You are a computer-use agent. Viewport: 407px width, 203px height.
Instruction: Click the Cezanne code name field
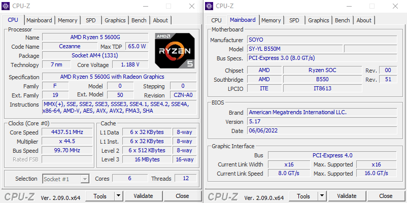pyautogui.click(x=70, y=46)
